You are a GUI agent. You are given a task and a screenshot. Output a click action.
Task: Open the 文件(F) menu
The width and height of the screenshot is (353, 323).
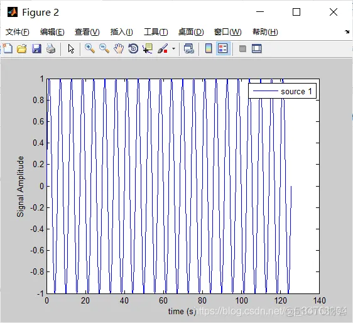18,32
